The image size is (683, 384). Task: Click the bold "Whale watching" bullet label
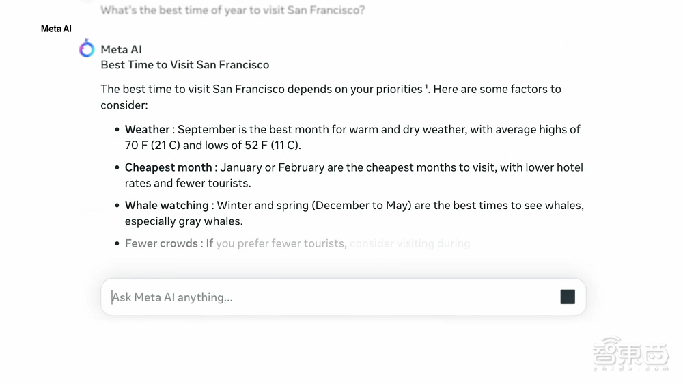(x=167, y=205)
